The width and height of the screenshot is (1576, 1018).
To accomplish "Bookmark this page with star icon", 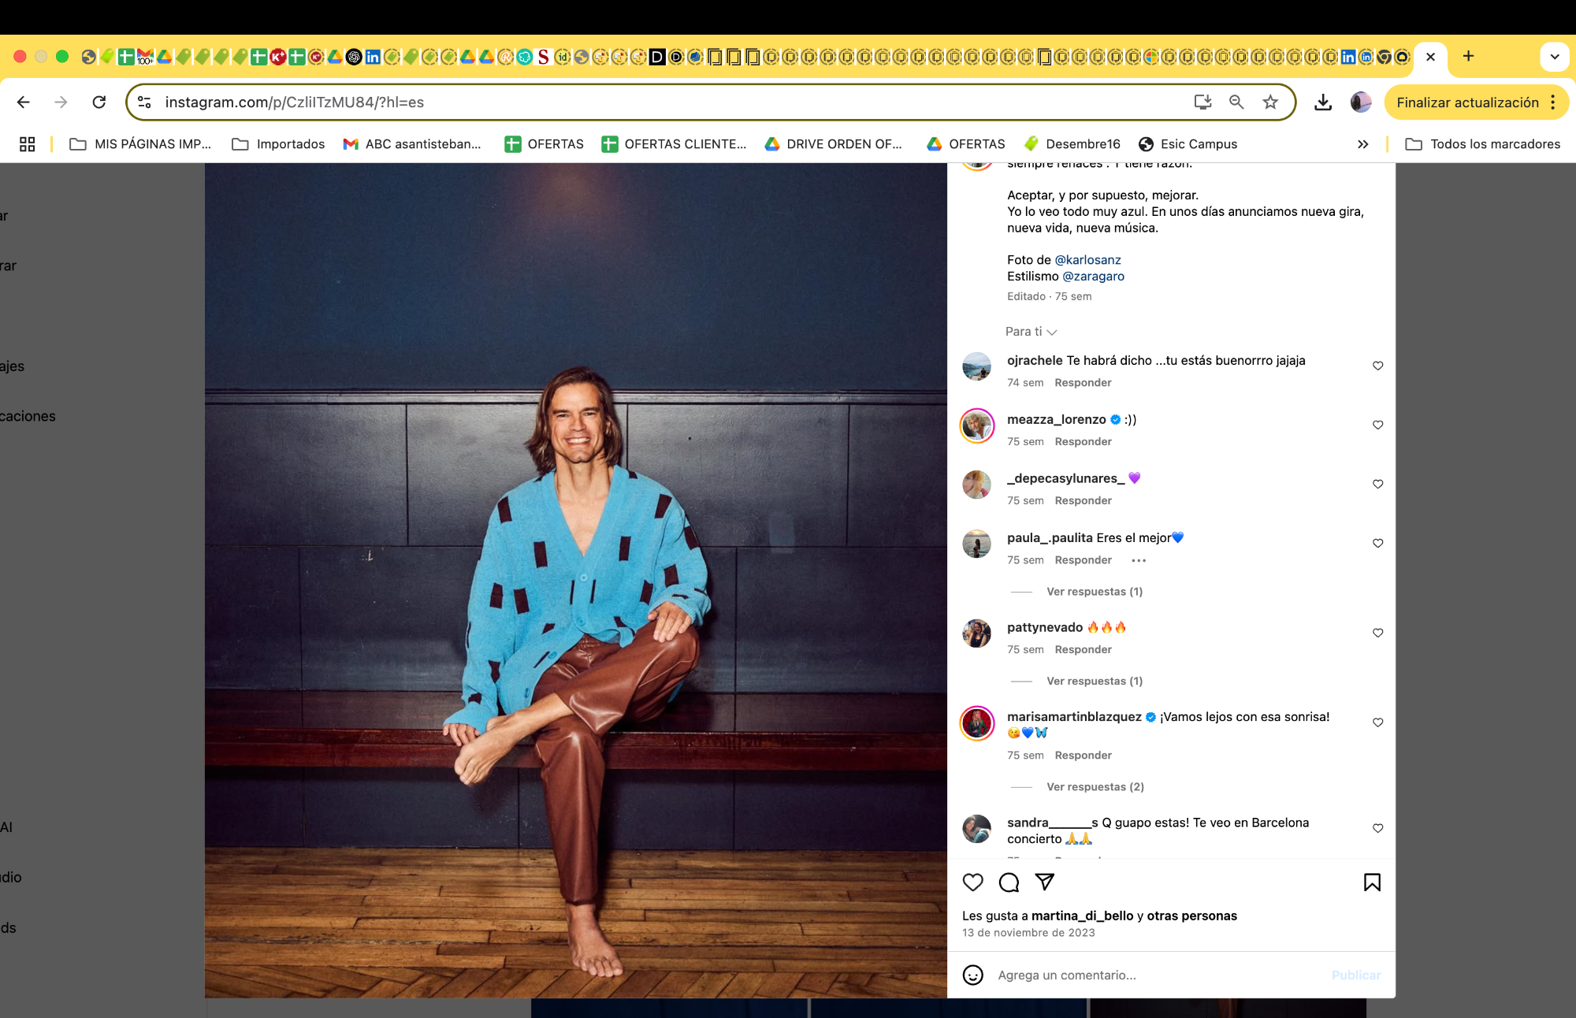I will (x=1270, y=102).
